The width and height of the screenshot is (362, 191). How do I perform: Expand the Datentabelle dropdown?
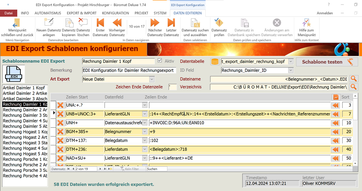290,62
